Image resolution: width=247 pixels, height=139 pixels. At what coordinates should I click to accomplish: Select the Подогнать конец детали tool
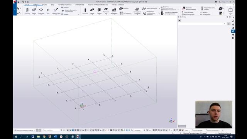(208, 8)
